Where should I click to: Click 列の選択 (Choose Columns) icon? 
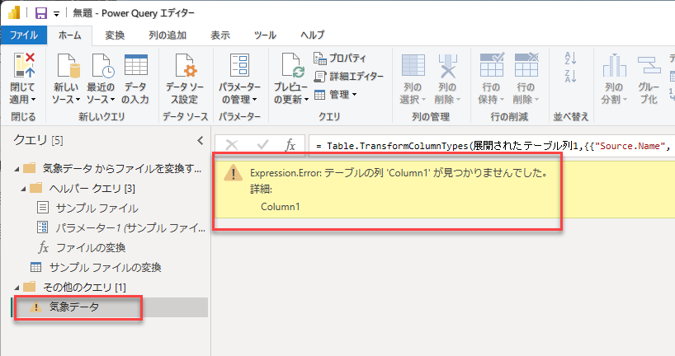coord(413,65)
